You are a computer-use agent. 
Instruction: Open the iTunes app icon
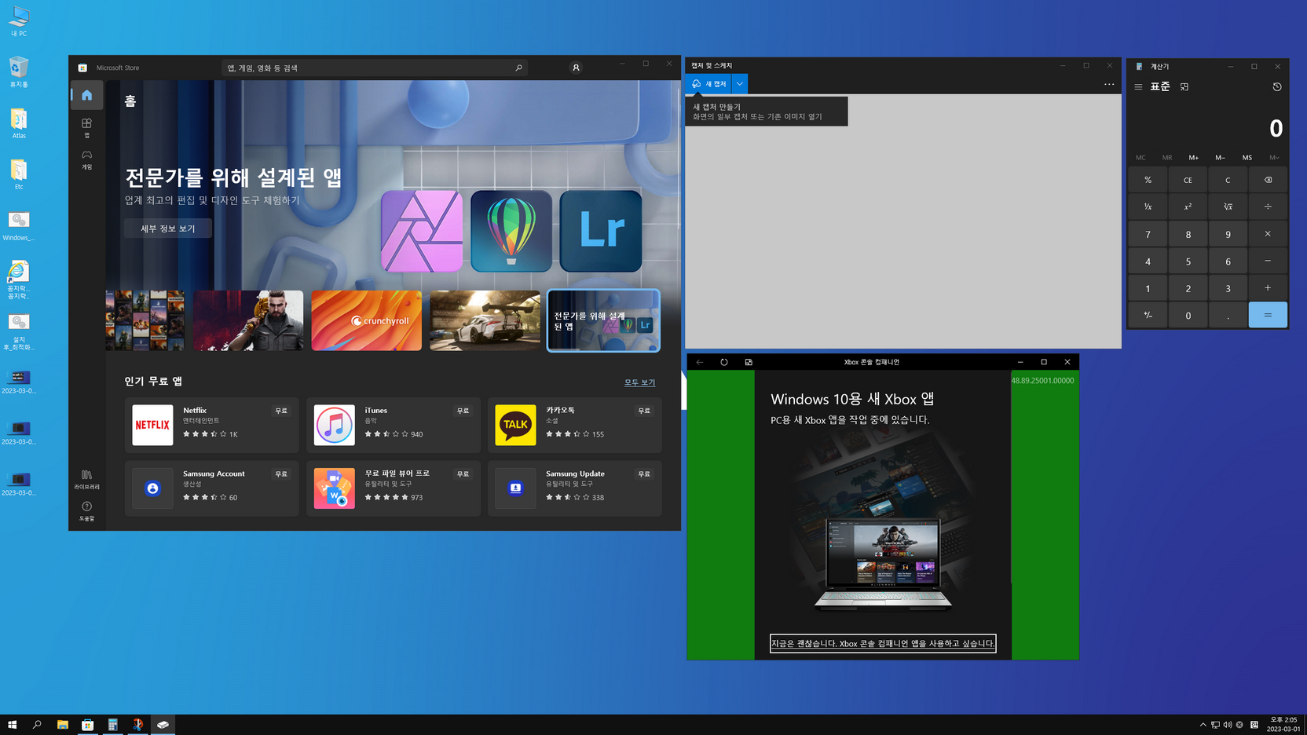pos(334,425)
